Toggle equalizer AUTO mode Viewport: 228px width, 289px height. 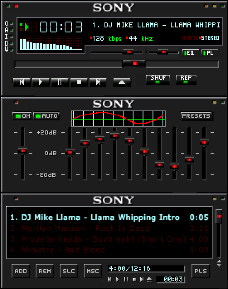(46, 116)
